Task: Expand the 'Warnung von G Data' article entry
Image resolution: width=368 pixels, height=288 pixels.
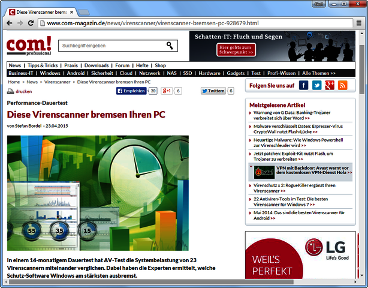Action: (x=251, y=112)
